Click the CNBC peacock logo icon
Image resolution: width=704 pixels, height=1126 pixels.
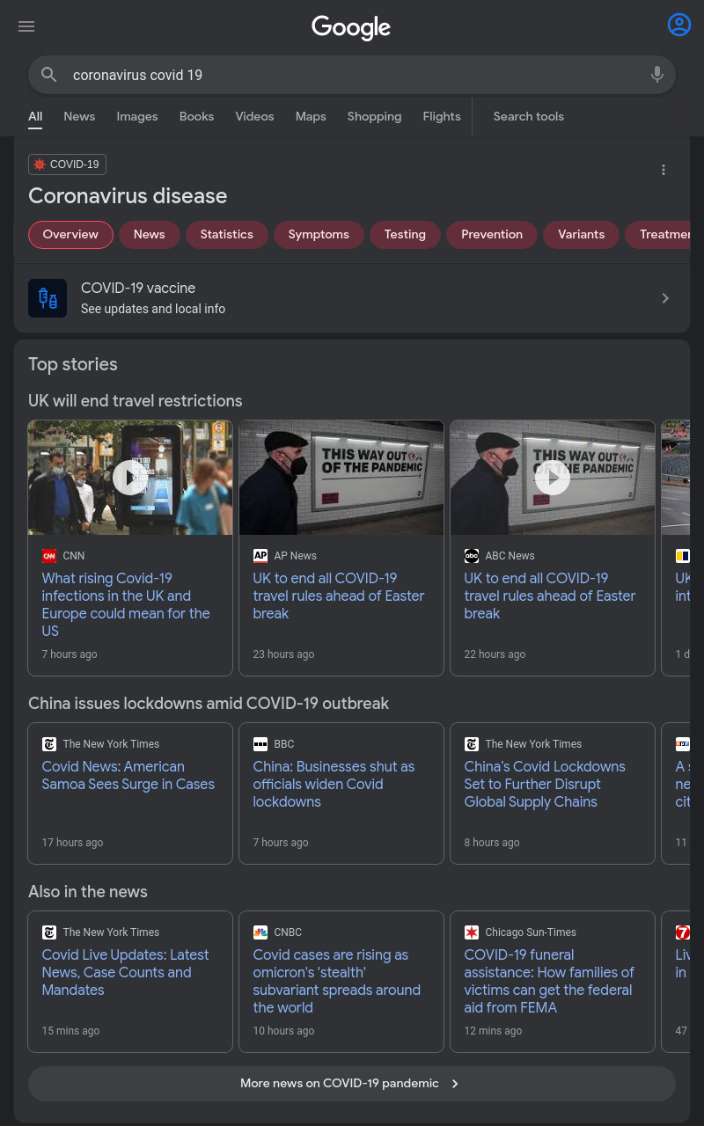pos(260,932)
